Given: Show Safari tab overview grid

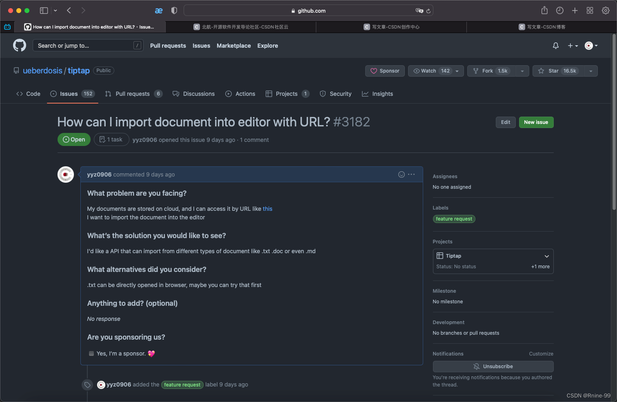Looking at the screenshot, I should click(x=590, y=11).
